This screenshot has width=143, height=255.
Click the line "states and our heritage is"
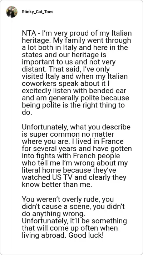[x=64, y=55]
